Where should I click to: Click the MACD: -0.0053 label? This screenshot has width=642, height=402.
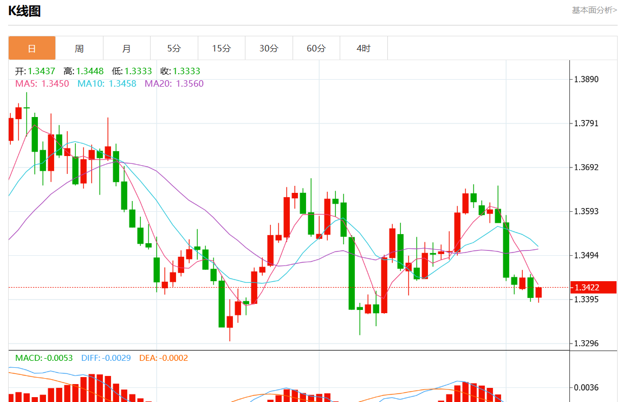[x=44, y=358]
